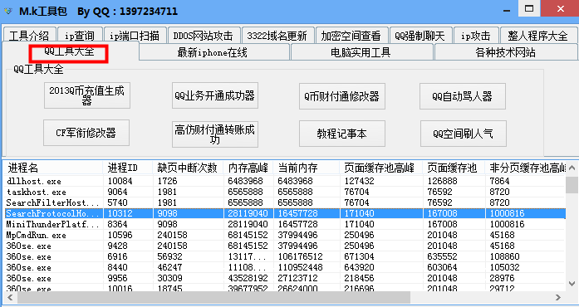Screen dimensions: 579x307
Task: Sort by 页面缓存池高峰 column header
Action: [381, 168]
